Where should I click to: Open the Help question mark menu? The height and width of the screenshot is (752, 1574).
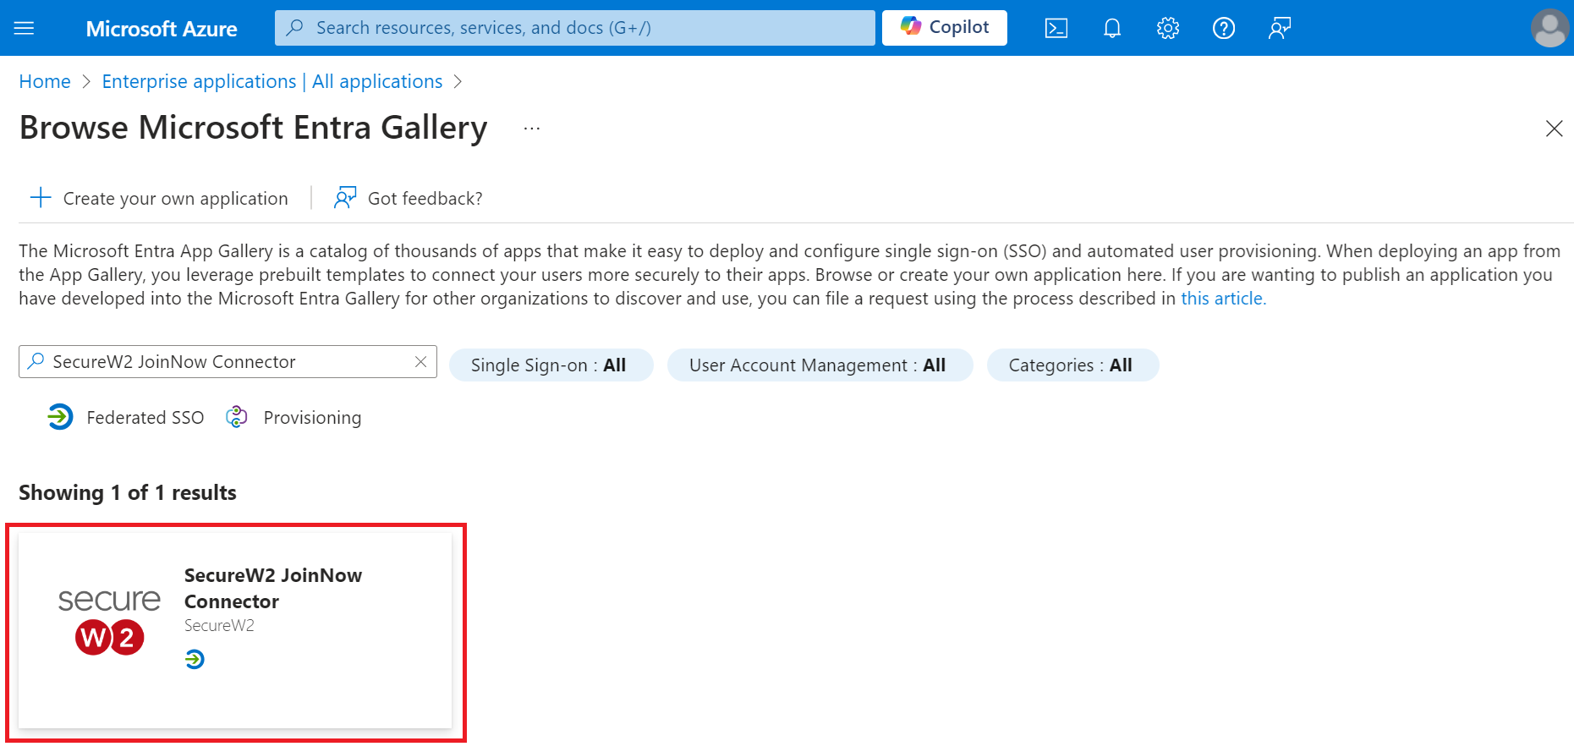(x=1224, y=28)
